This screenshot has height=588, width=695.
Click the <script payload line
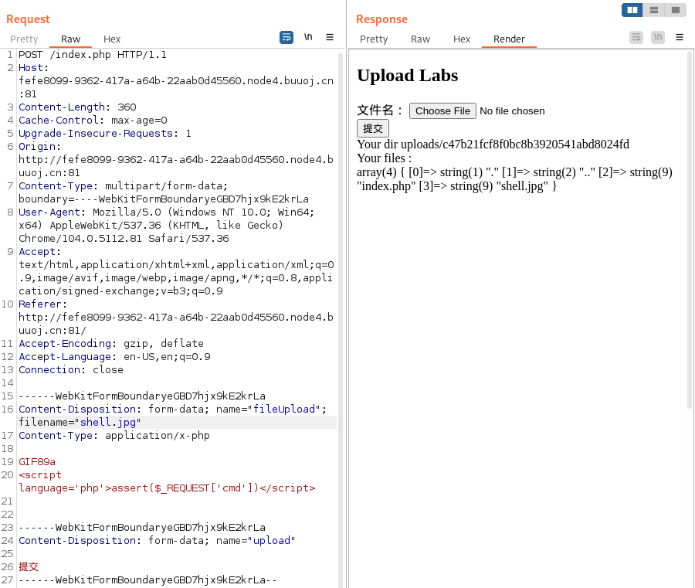[40, 475]
